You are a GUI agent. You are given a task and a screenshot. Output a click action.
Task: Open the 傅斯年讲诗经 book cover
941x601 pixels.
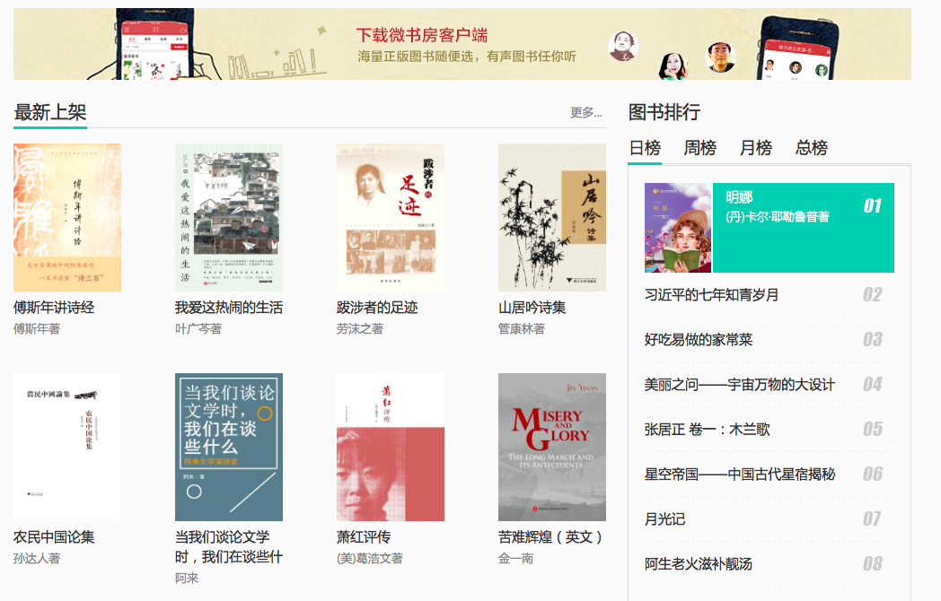(x=67, y=217)
